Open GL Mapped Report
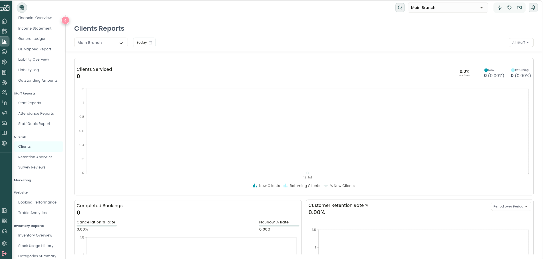Viewport: 543px width, 259px height. pyautogui.click(x=35, y=49)
